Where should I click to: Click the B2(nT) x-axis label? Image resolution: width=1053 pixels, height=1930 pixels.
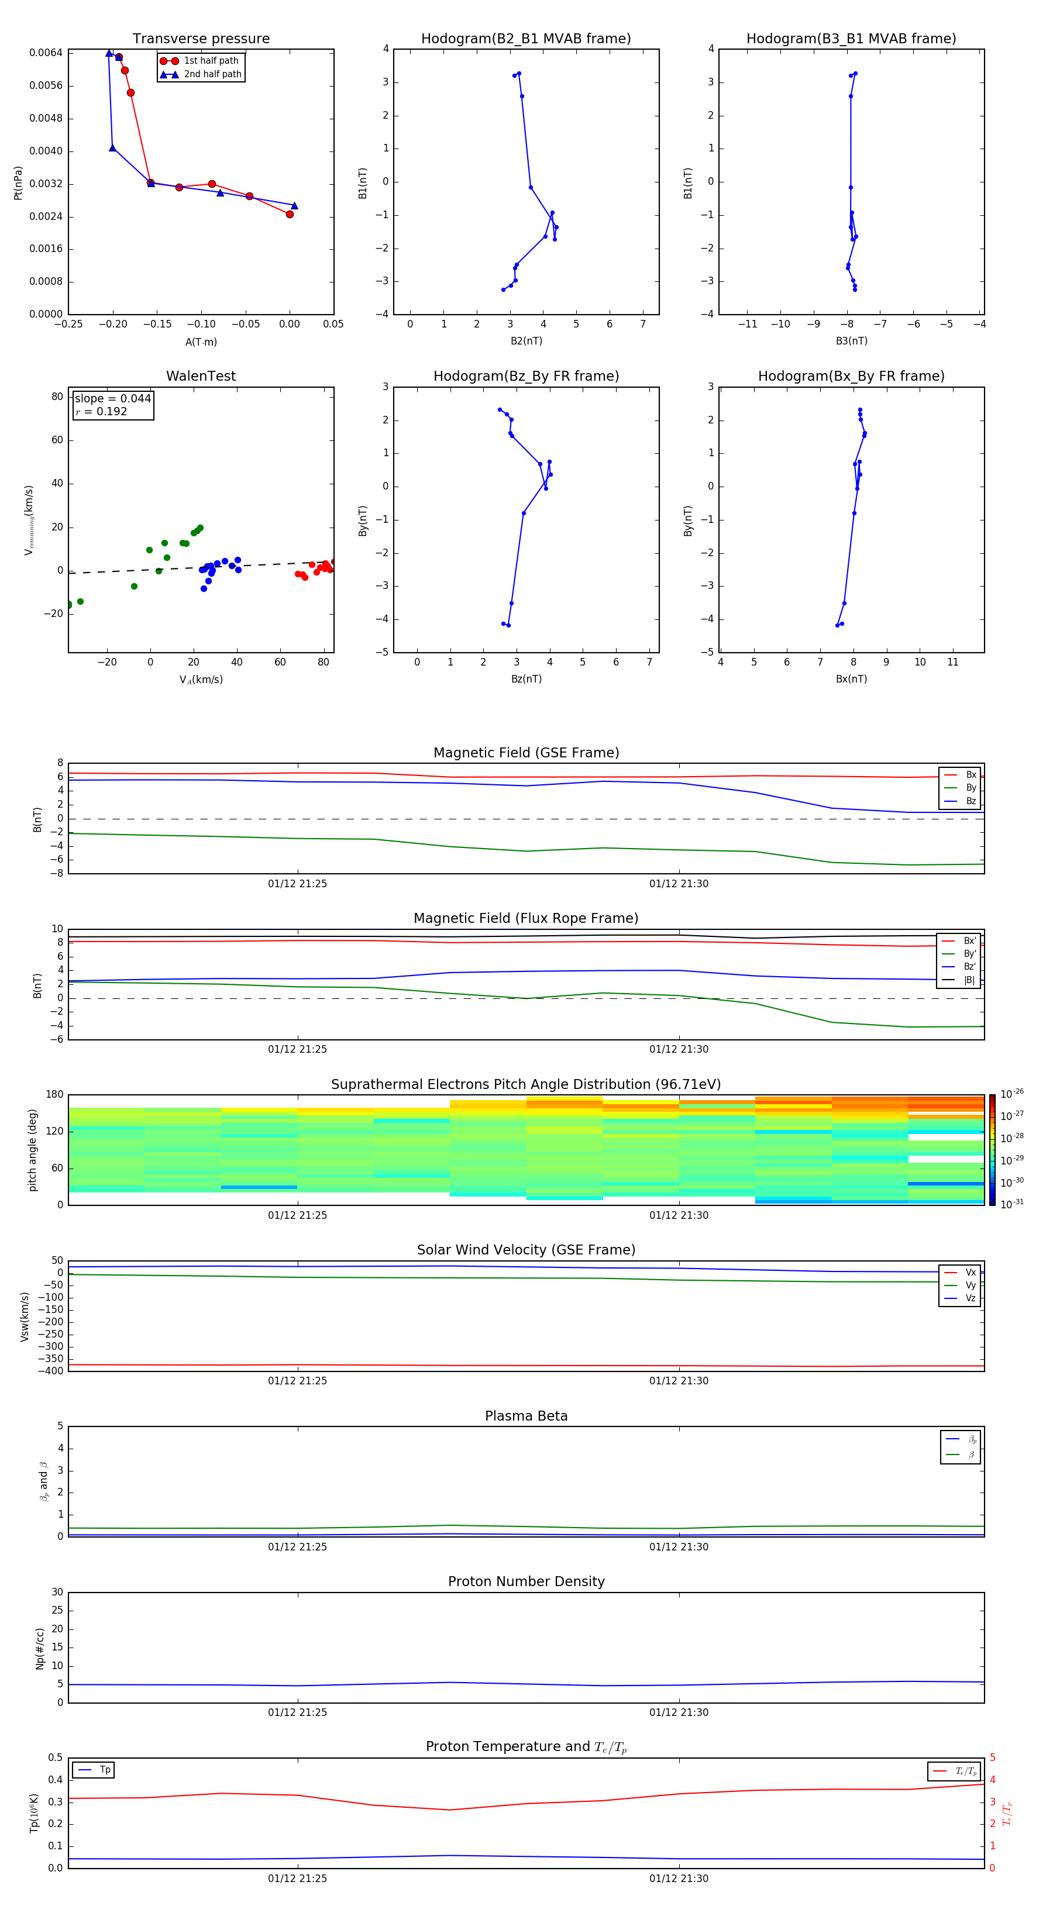(x=526, y=341)
